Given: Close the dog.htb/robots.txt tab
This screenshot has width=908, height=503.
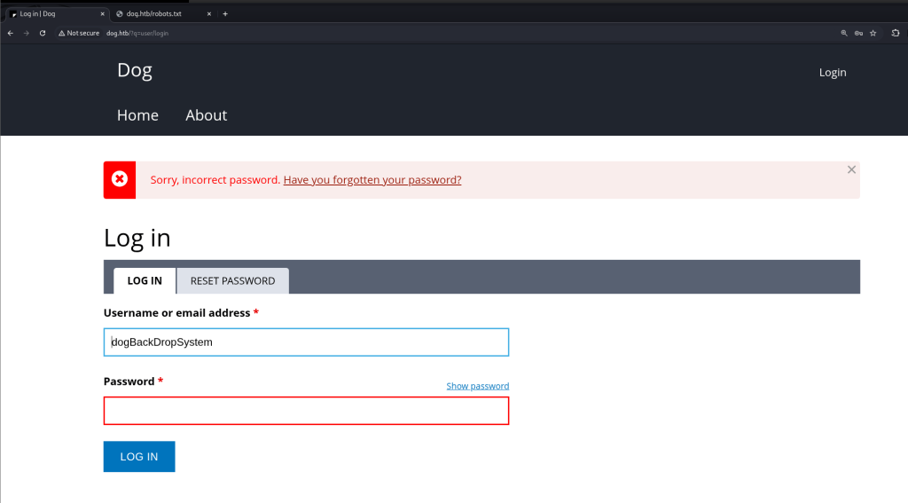Looking at the screenshot, I should [209, 13].
